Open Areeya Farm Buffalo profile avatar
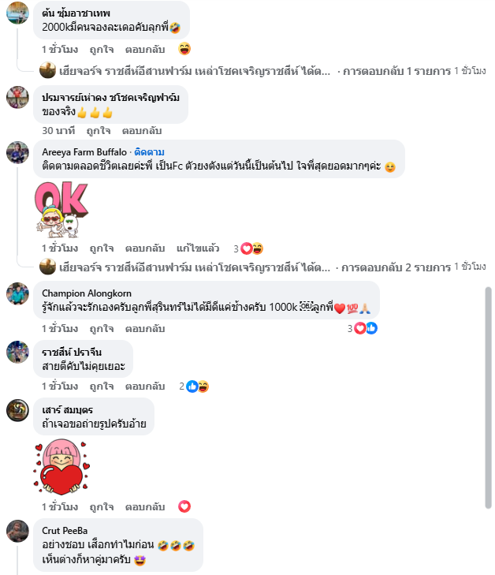The width and height of the screenshot is (495, 575). (x=17, y=152)
